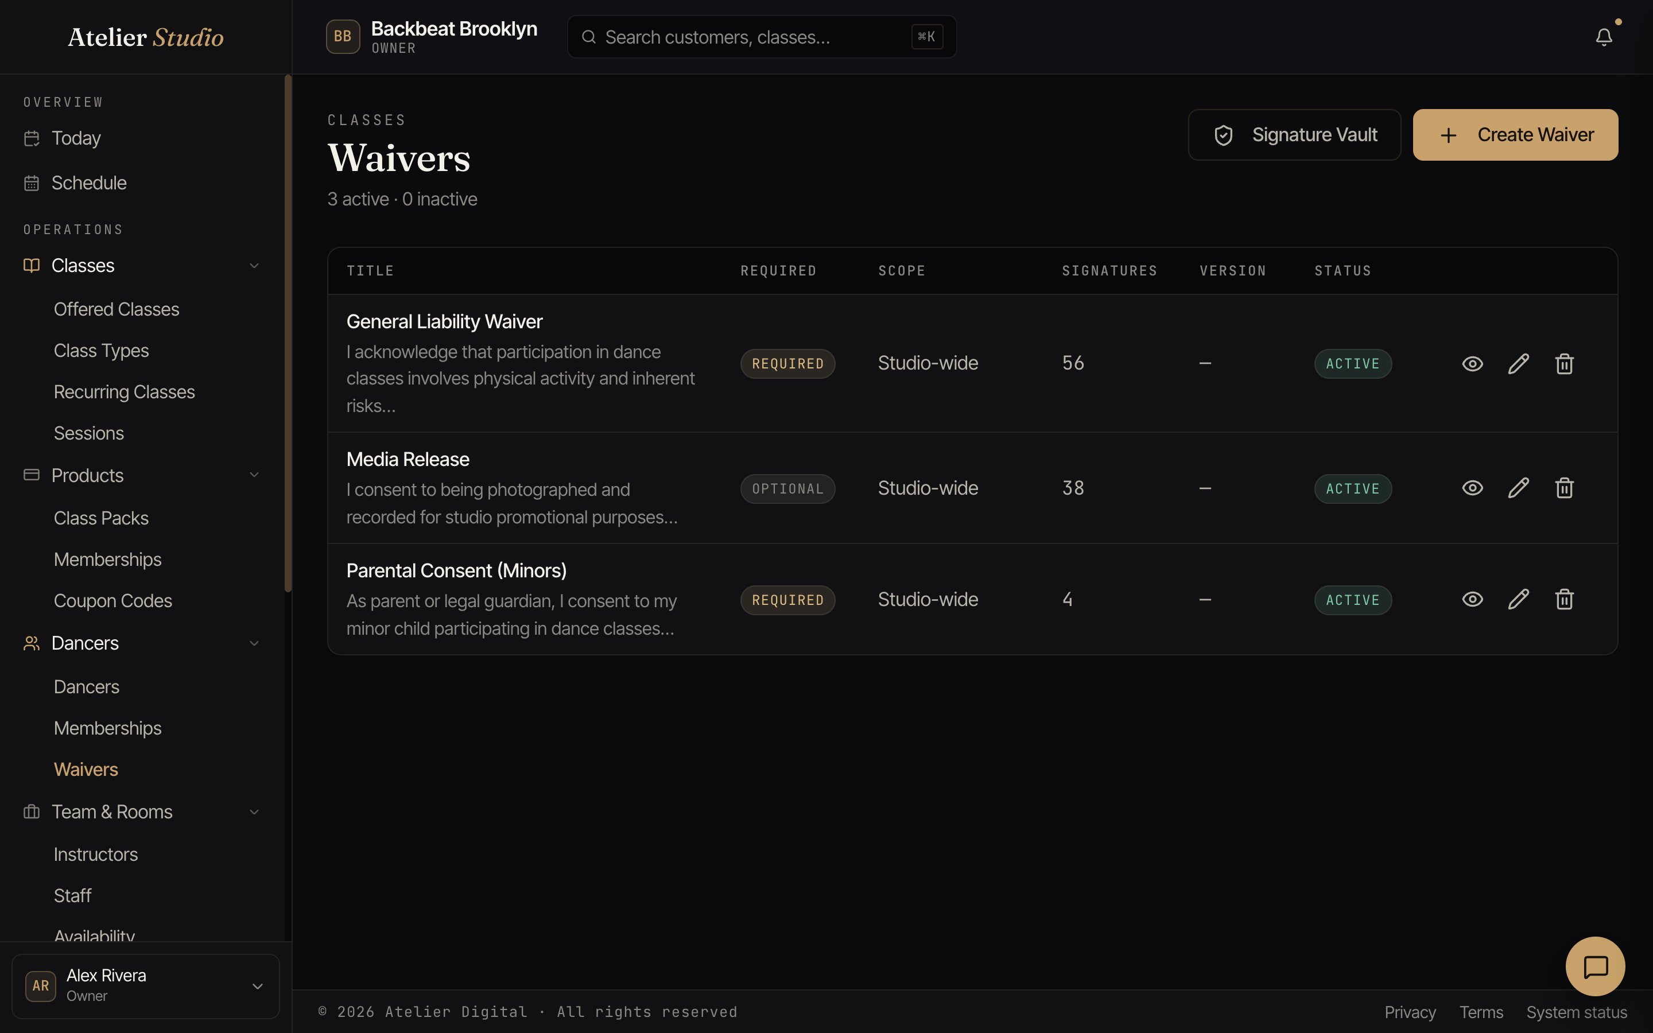Click the Atelier Studio logo

(145, 37)
